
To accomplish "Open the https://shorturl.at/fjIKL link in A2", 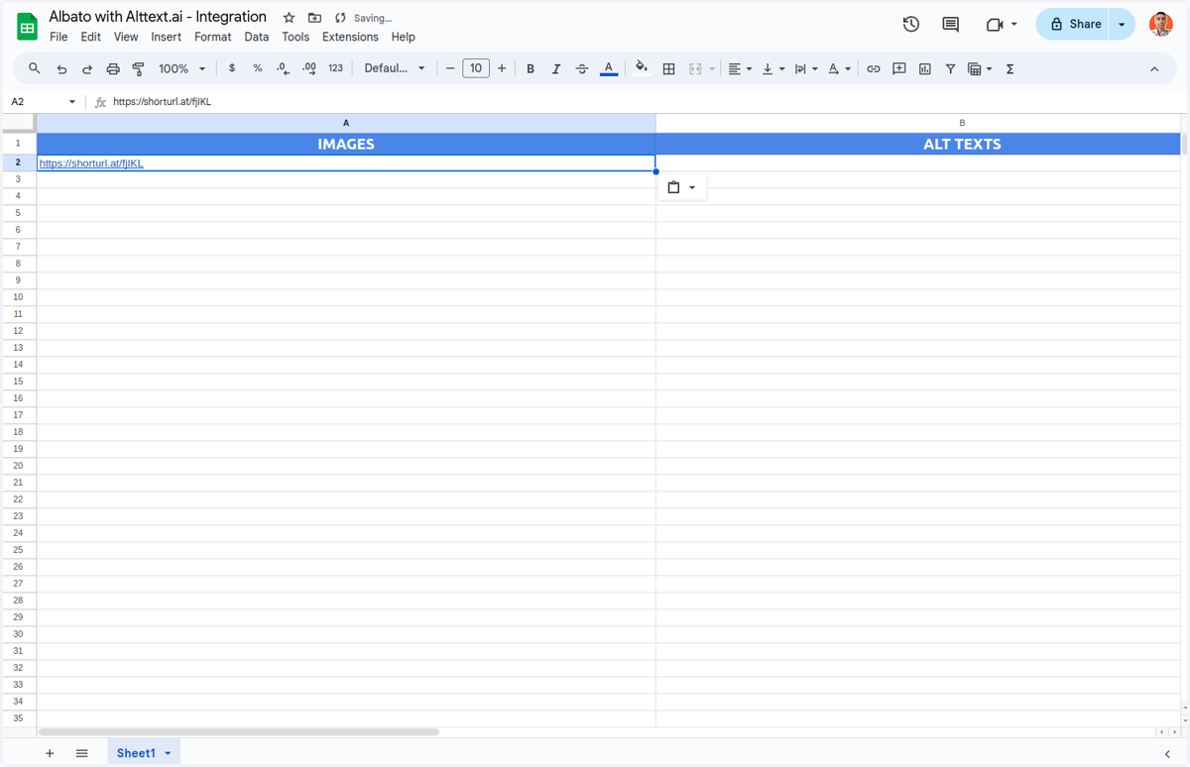I will 91,164.
